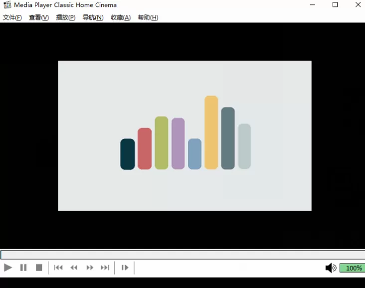365x288 pixels.
Task: Skip to previous track
Action: click(58, 268)
